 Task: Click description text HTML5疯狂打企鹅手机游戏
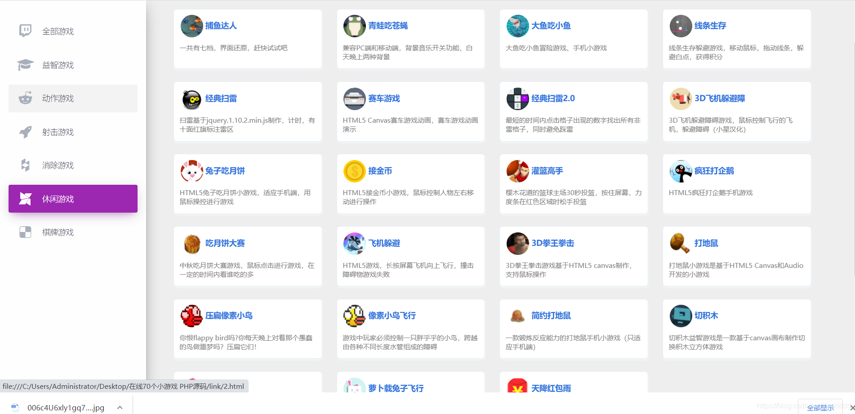(711, 193)
